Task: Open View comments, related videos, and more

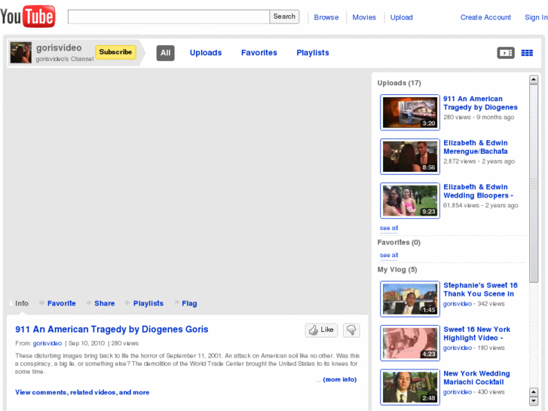Action: (x=82, y=392)
